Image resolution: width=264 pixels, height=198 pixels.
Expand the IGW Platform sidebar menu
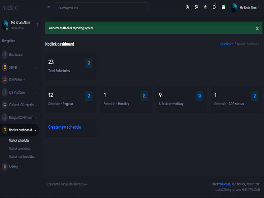[x=19, y=80]
